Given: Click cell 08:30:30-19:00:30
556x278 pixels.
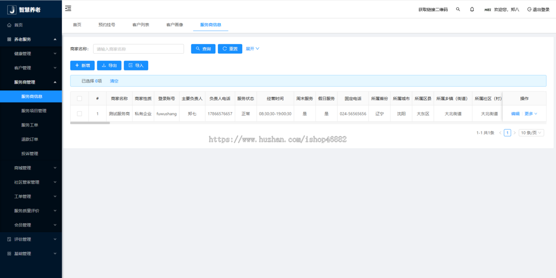Looking at the screenshot, I should (275, 114).
